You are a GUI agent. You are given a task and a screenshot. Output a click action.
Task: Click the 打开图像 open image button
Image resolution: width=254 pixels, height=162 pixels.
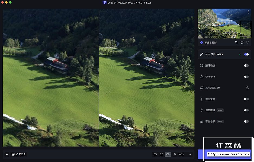point(19,154)
